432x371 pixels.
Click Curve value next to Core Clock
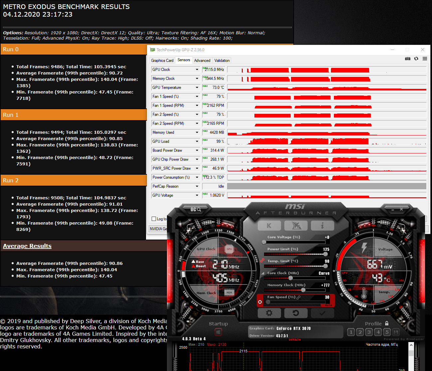coord(324,273)
